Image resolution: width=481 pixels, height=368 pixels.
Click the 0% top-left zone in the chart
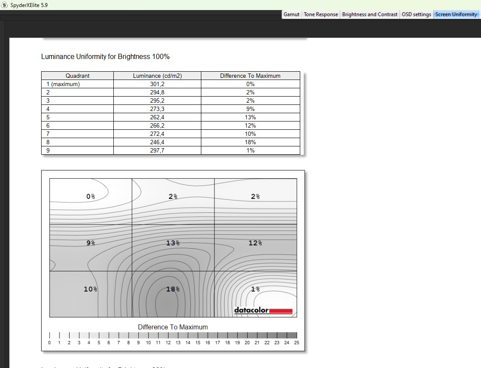point(91,197)
